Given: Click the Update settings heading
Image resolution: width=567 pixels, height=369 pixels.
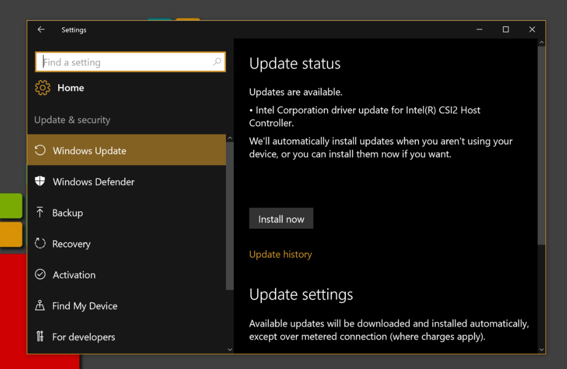Looking at the screenshot, I should pos(301,294).
